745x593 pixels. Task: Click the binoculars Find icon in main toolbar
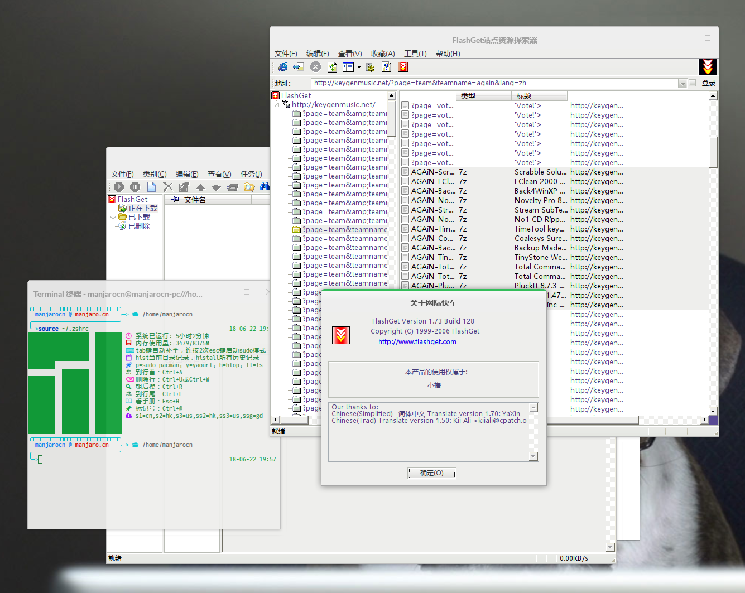265,186
